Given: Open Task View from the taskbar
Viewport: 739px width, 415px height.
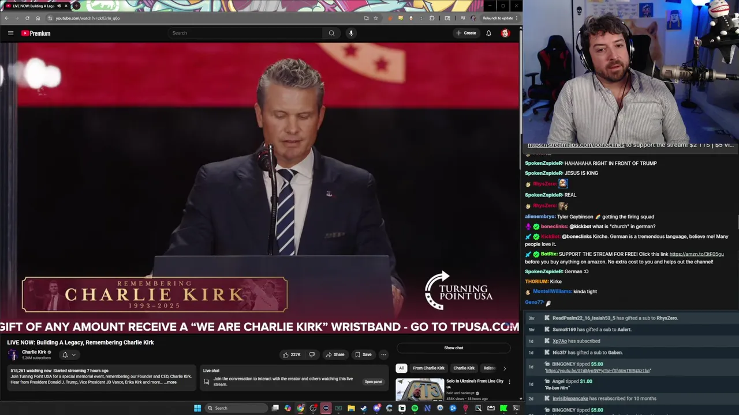Looking at the screenshot, I should tap(275, 408).
